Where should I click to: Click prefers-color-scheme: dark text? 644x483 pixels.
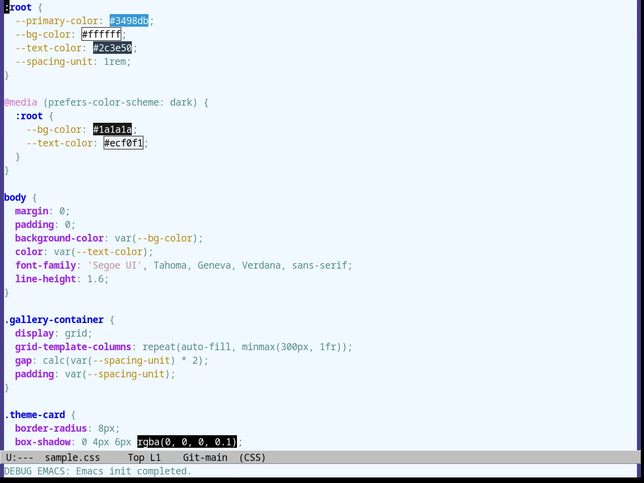tap(120, 102)
